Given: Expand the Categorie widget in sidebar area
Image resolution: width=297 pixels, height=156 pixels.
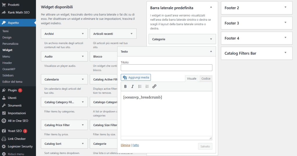Looking at the screenshot, I should (x=211, y=39).
